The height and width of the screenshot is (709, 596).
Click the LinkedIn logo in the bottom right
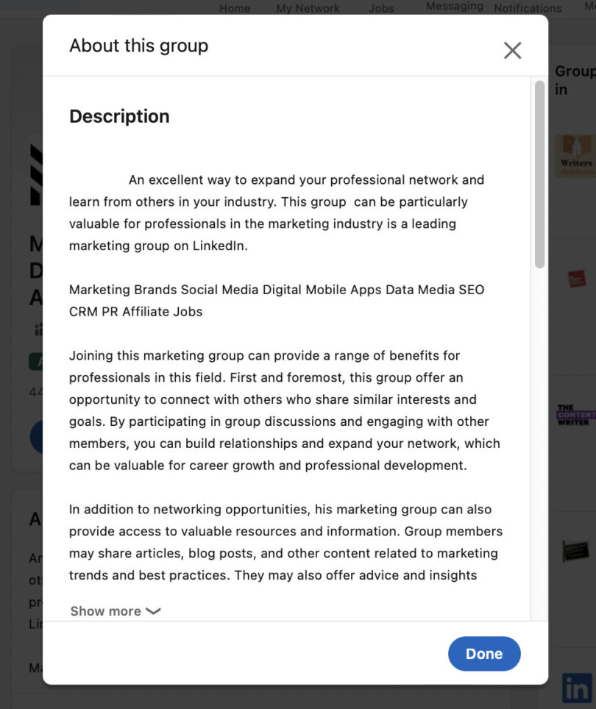[x=576, y=688]
